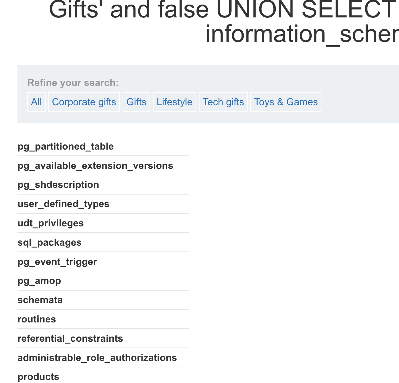The height and width of the screenshot is (383, 399).
Task: Filter by Corporate gifts category
Action: click(x=84, y=102)
